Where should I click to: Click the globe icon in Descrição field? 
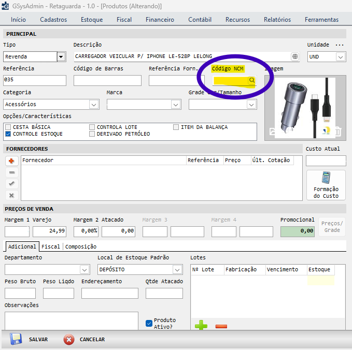point(294,56)
